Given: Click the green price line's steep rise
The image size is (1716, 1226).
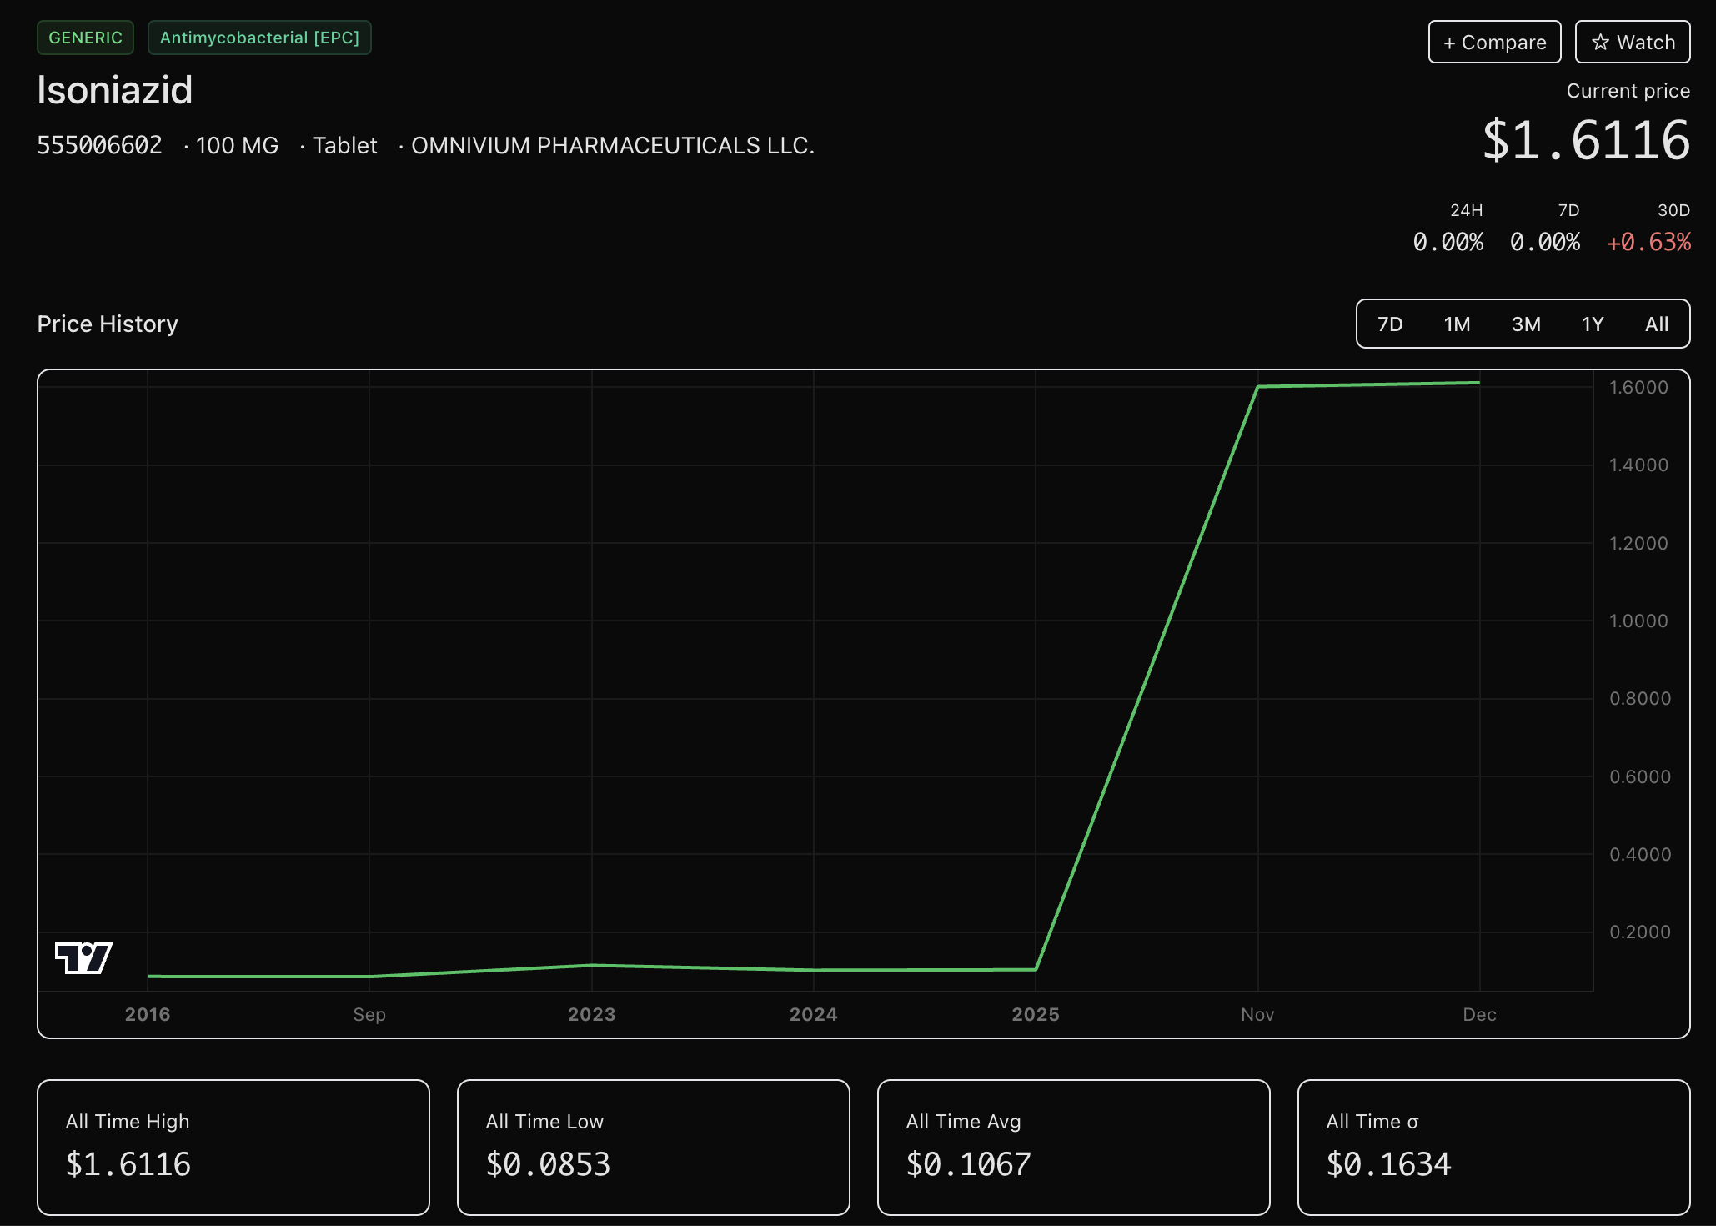Looking at the screenshot, I should pyautogui.click(x=1147, y=677).
